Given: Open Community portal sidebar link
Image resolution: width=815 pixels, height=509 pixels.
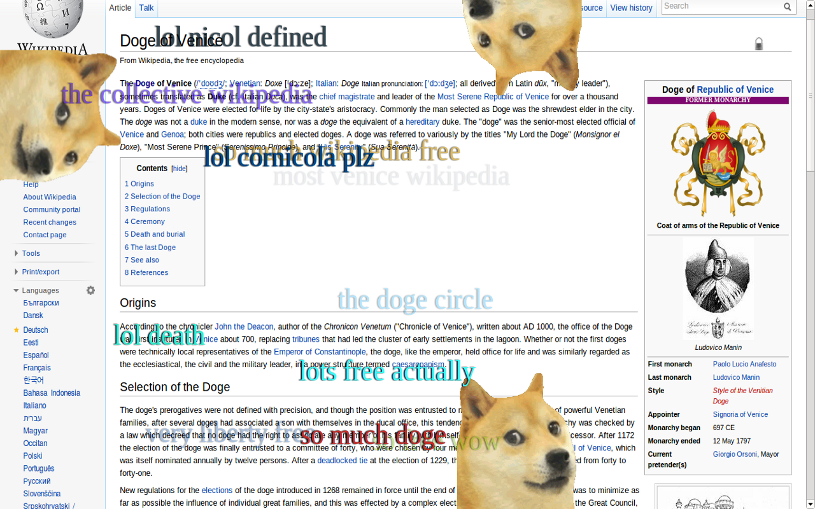Looking at the screenshot, I should [52, 209].
